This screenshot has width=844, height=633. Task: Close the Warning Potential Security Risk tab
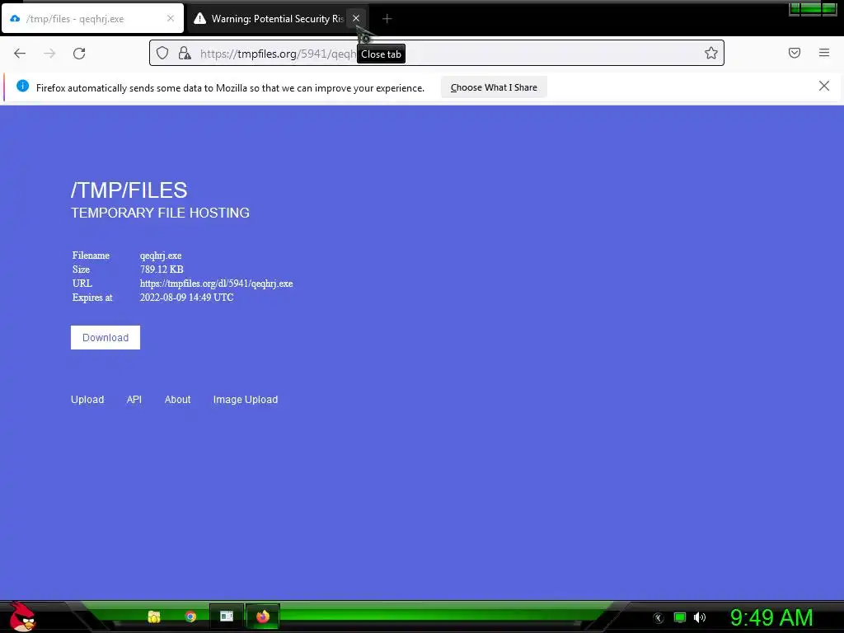pos(356,18)
